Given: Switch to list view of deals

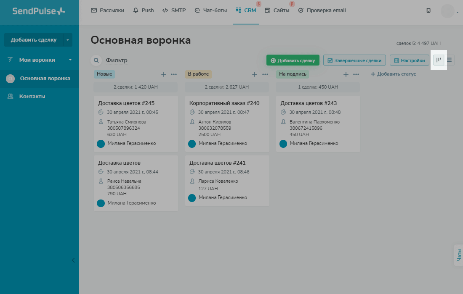Looking at the screenshot, I should coord(449,60).
